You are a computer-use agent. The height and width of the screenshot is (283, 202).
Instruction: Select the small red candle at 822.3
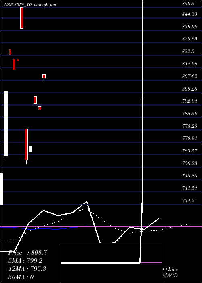pyautogui.click(x=10, y=52)
